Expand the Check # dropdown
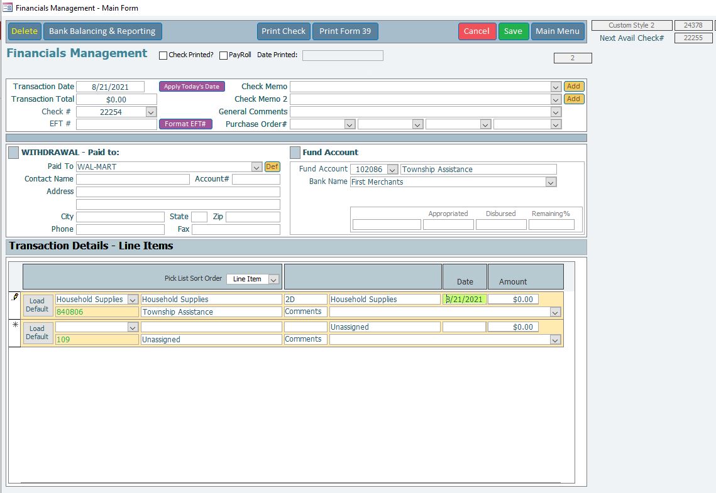 151,112
